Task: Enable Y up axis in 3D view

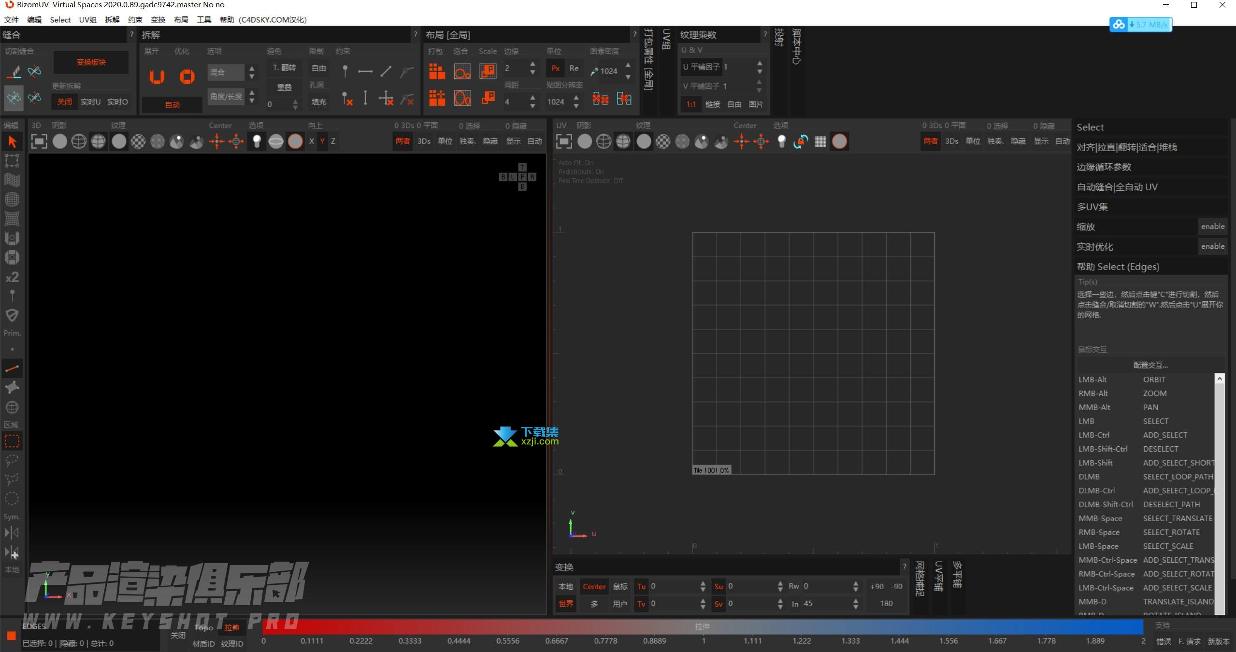Action: tap(322, 141)
